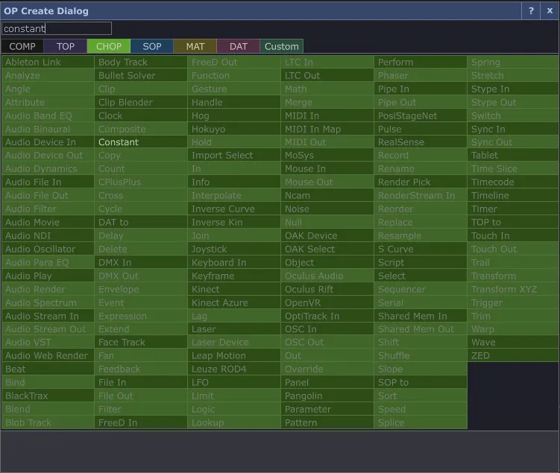Select the CHOP tab
Screen dimensions: 560x473
pos(109,46)
